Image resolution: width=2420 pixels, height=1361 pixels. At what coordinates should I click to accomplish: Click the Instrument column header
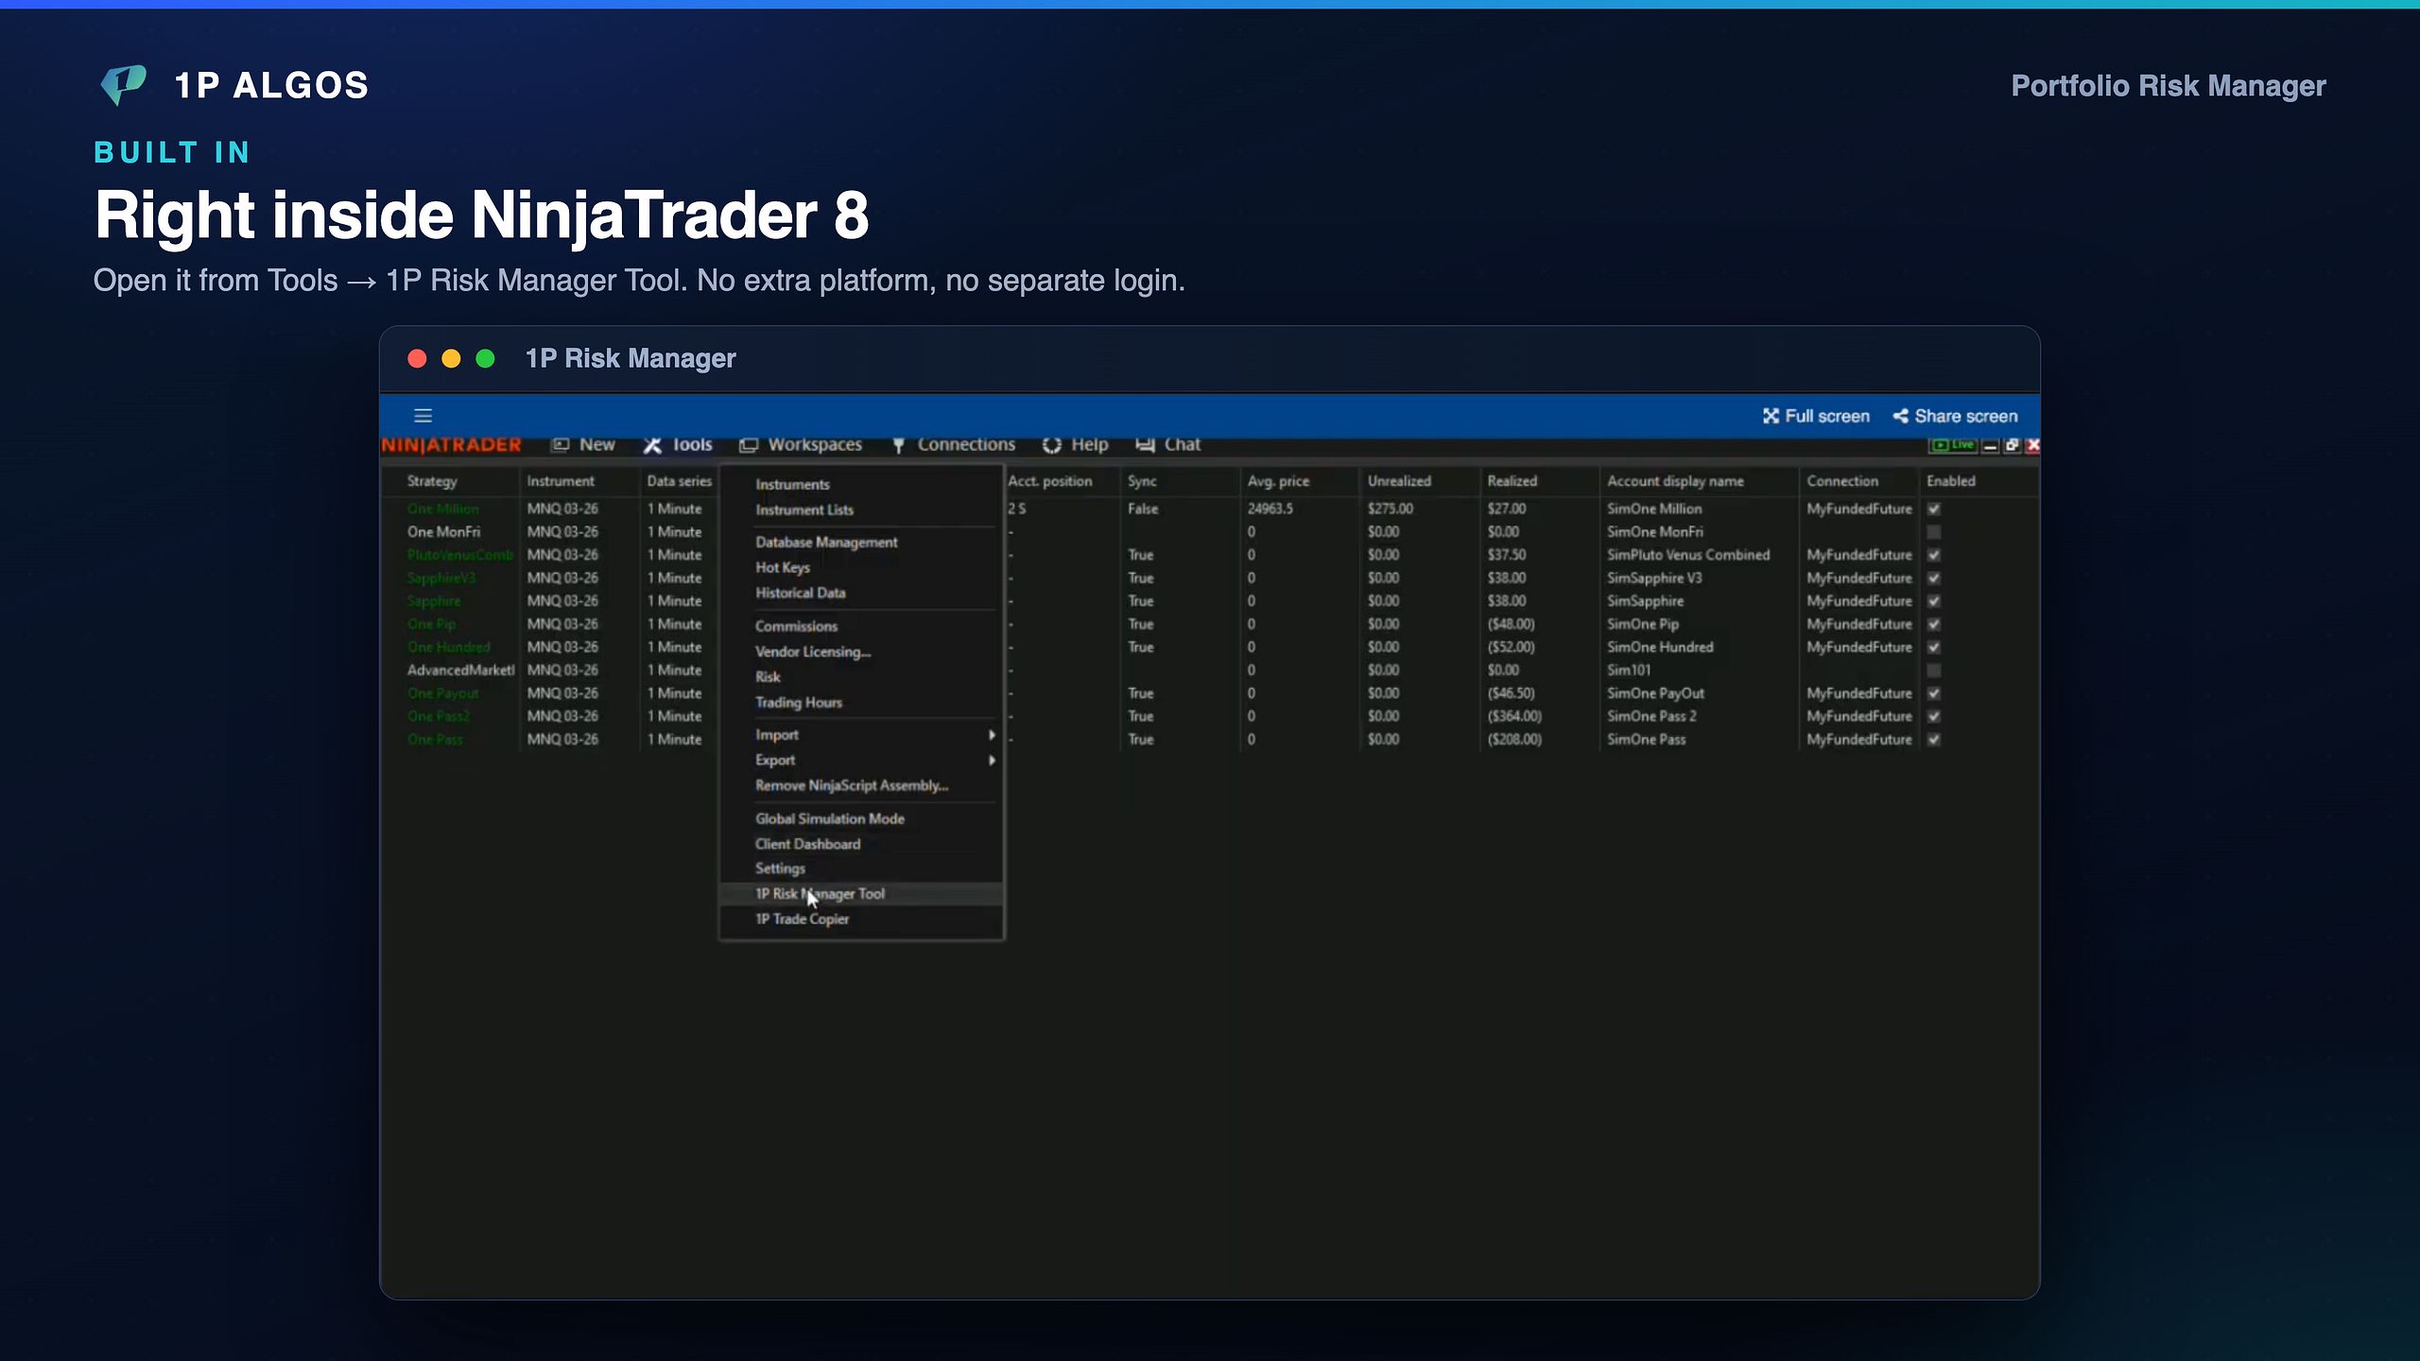[561, 481]
